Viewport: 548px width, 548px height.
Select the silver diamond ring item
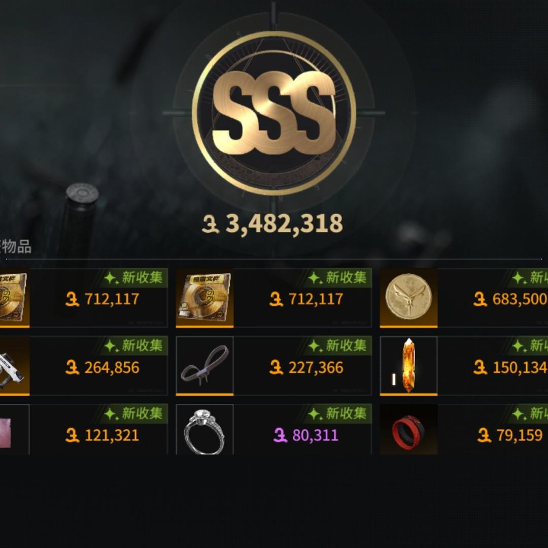click(x=204, y=430)
